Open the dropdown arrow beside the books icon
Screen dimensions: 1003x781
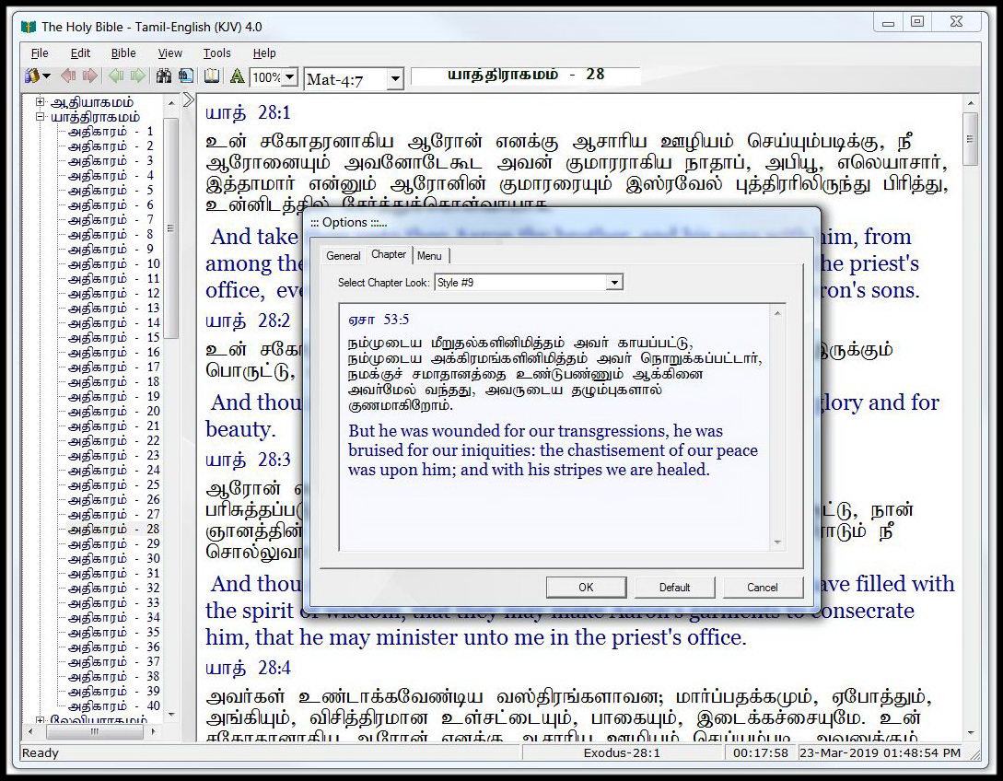[47, 76]
